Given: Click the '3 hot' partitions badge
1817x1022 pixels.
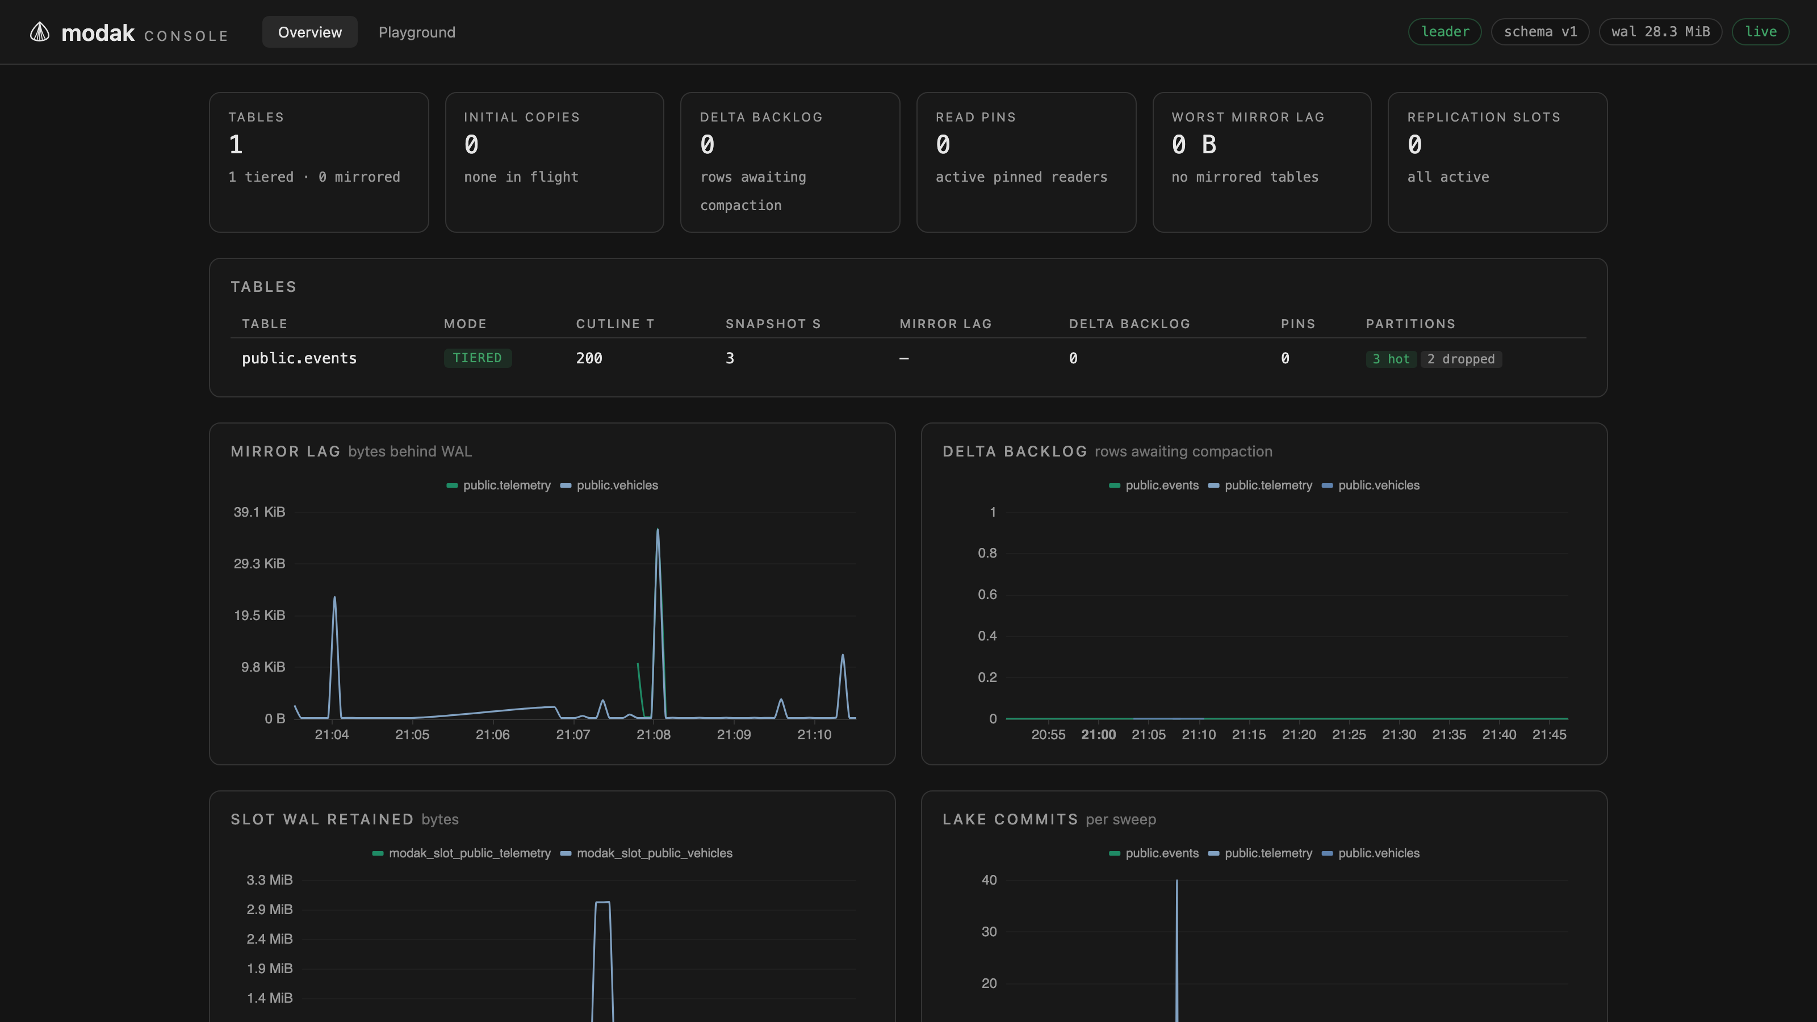Looking at the screenshot, I should [1391, 359].
